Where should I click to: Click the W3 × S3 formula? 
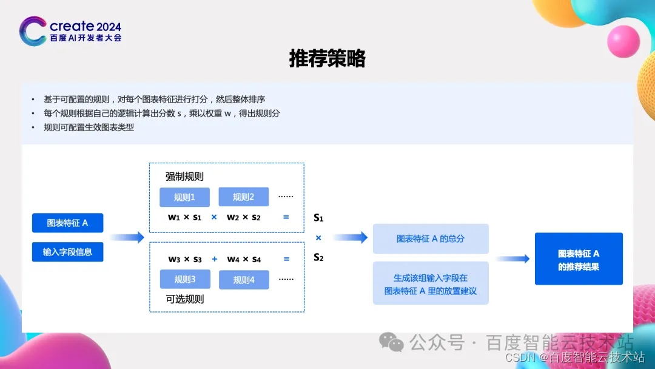[x=185, y=260]
